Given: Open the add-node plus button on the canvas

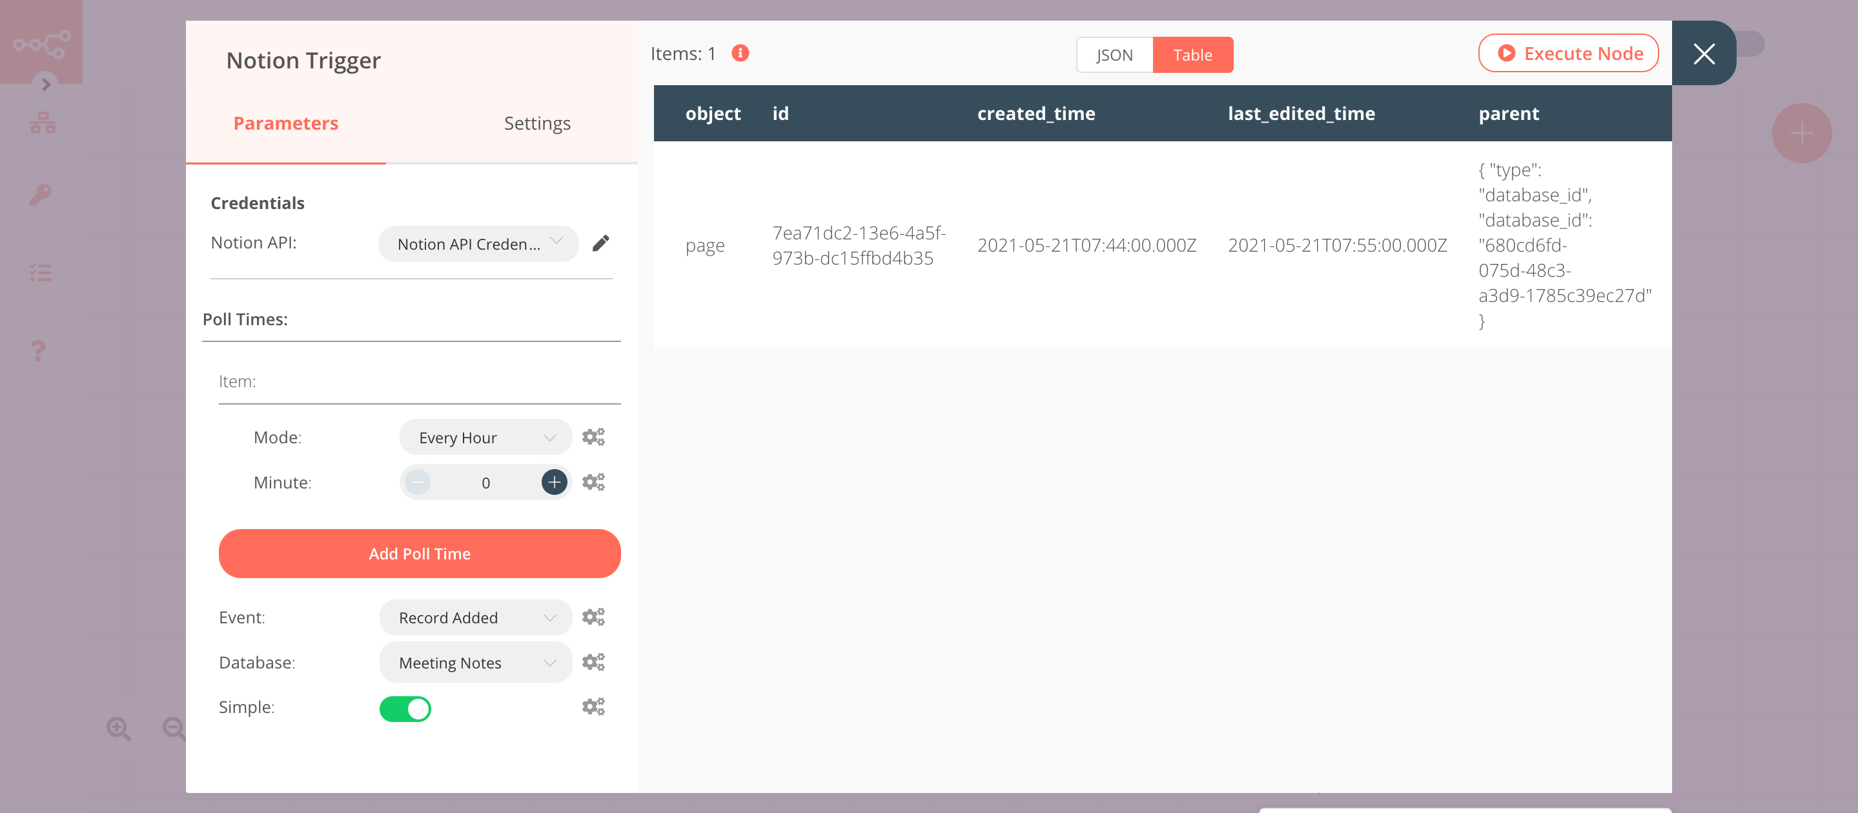Looking at the screenshot, I should [1801, 133].
